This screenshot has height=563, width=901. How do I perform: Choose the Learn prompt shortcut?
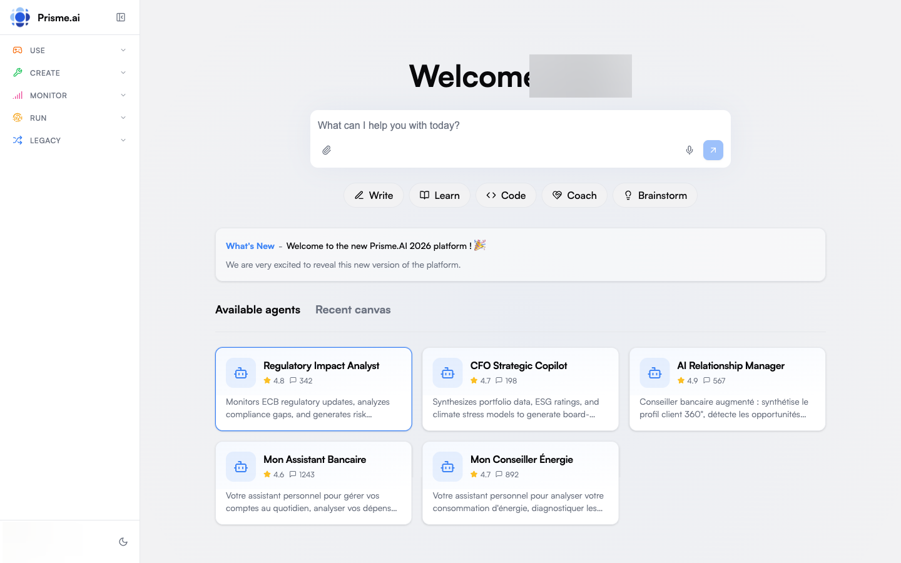pyautogui.click(x=440, y=195)
